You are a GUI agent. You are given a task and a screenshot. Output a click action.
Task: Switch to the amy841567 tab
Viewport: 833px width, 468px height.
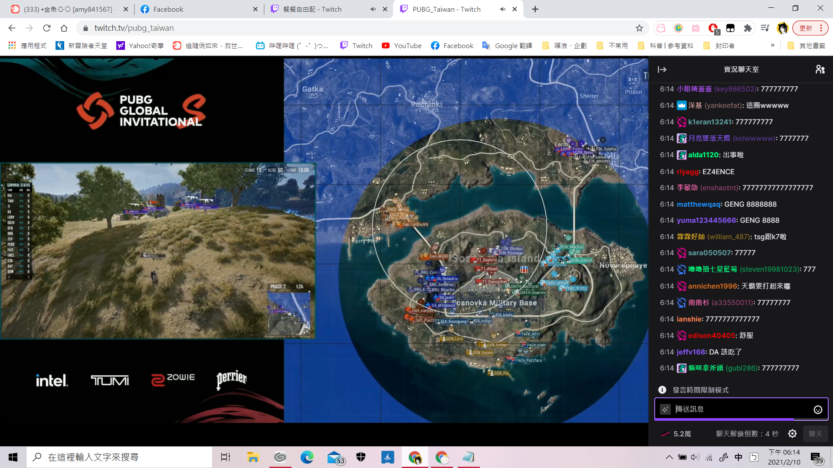point(69,9)
